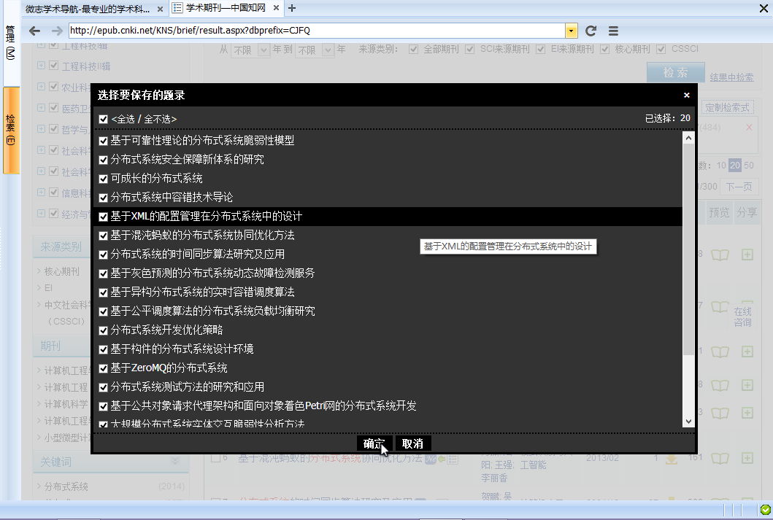Click the dialog list scroll-down arrow
This screenshot has width=773, height=520.
[x=689, y=422]
